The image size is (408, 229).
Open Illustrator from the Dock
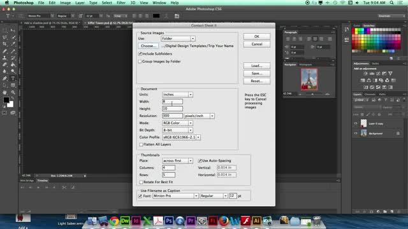click(x=256, y=221)
